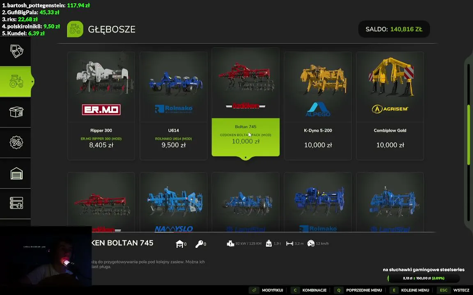The height and width of the screenshot is (295, 473).
Task: Click the weight kg icon
Action: (x=269, y=243)
